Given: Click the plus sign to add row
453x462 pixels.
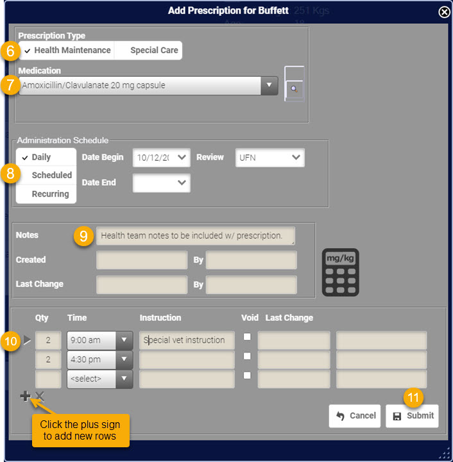Looking at the screenshot, I should click(x=26, y=396).
